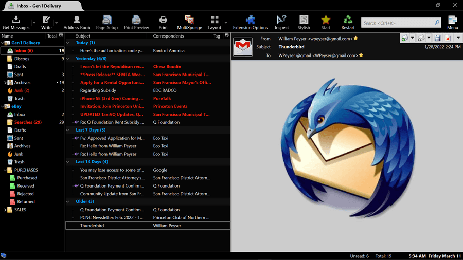Open the Write button dropdown arrow
The image size is (463, 260).
tap(56, 23)
